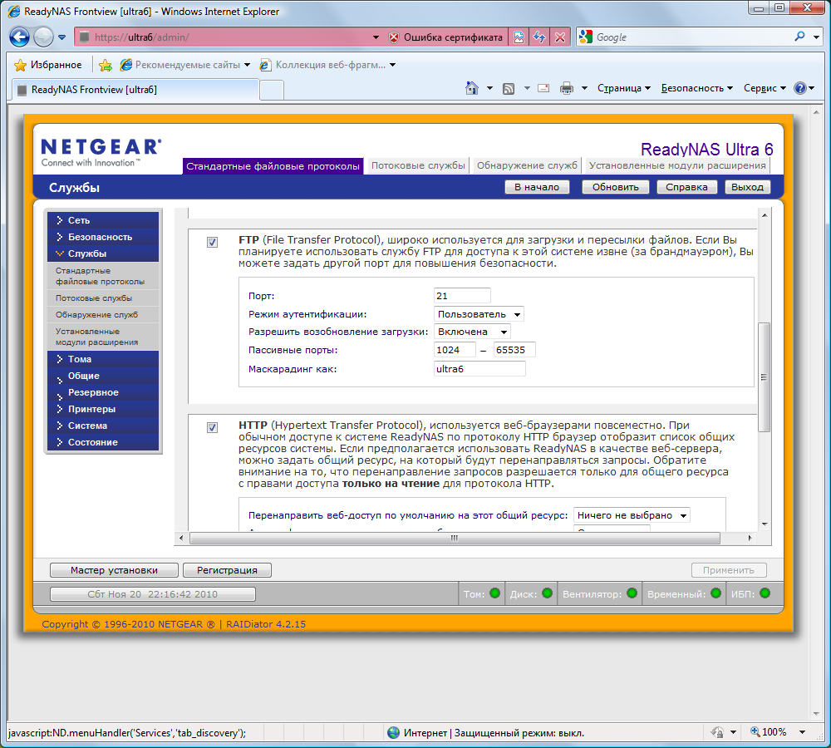
Task: Open the Безопасность menu
Action: pyautogui.click(x=697, y=88)
